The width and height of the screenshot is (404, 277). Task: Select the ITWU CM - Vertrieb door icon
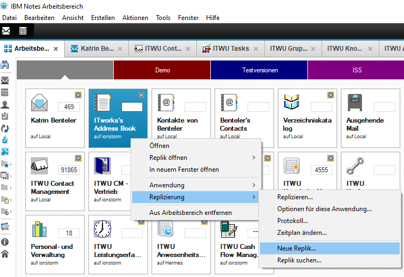pos(102,166)
